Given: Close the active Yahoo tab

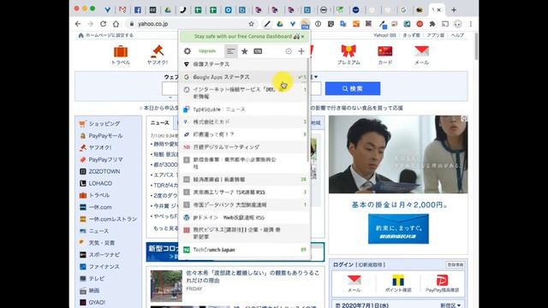Looking at the screenshot, I should (x=439, y=9).
